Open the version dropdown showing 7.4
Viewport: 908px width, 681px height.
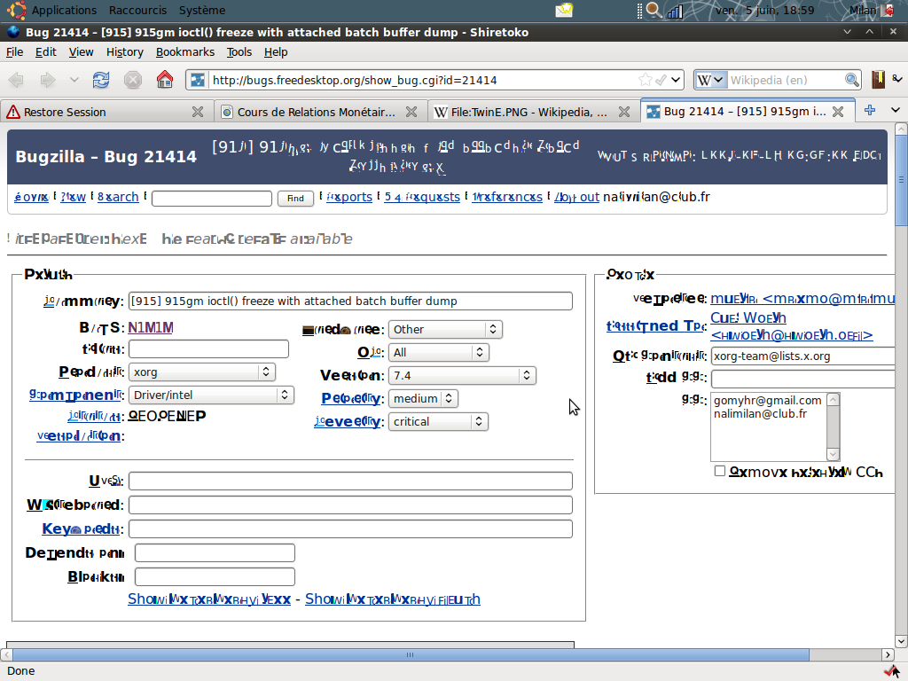462,375
